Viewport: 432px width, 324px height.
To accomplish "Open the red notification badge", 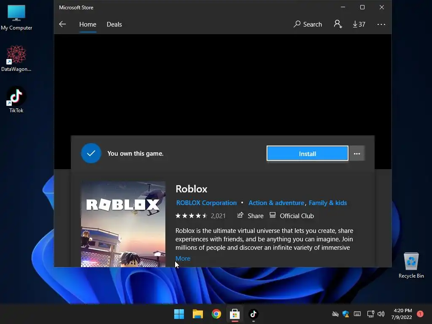I will point(420,314).
